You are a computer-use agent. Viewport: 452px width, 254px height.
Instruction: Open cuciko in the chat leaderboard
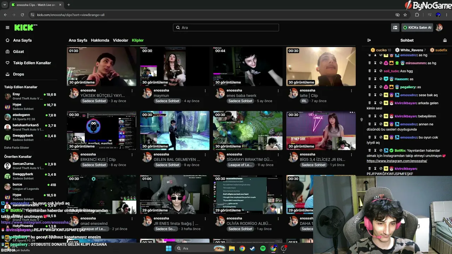381,50
